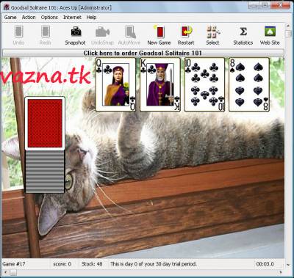Select the Queen of clubs card
Viewport: 294px width, 278px height.
click(115, 84)
